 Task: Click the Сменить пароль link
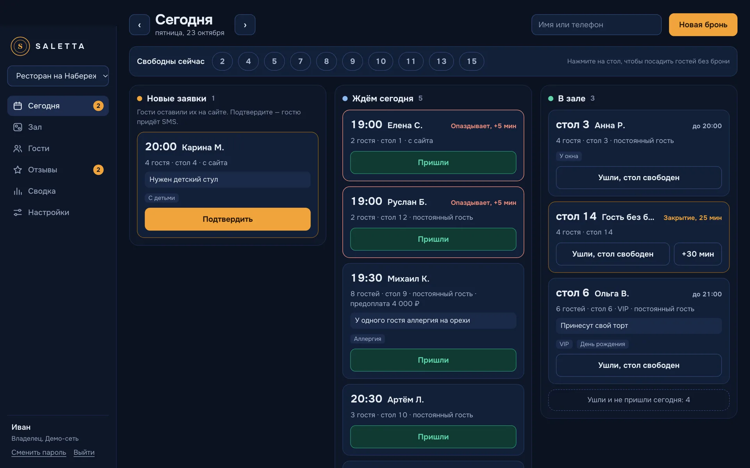39,452
